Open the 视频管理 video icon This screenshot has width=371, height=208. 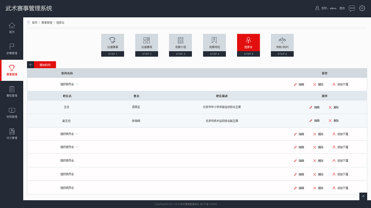pyautogui.click(x=12, y=112)
